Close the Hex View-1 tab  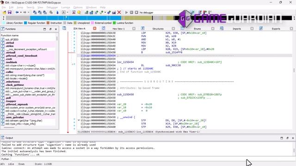pyautogui.click(x=134, y=29)
